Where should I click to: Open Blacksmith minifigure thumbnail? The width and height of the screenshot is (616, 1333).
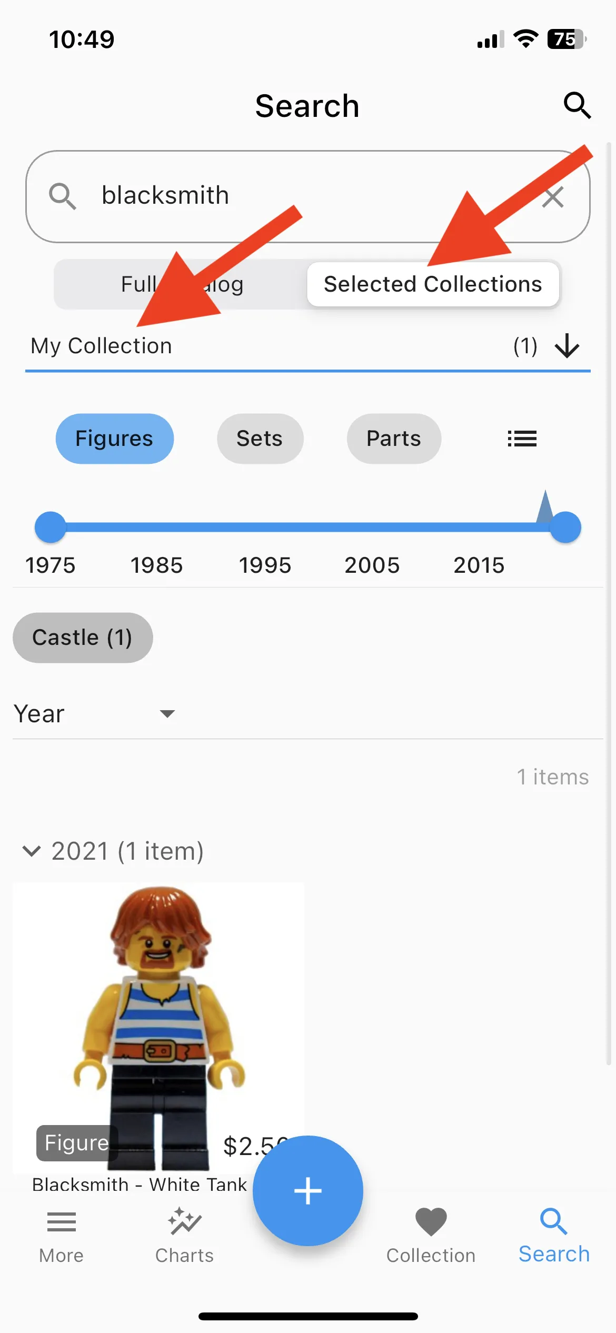pos(158,1027)
